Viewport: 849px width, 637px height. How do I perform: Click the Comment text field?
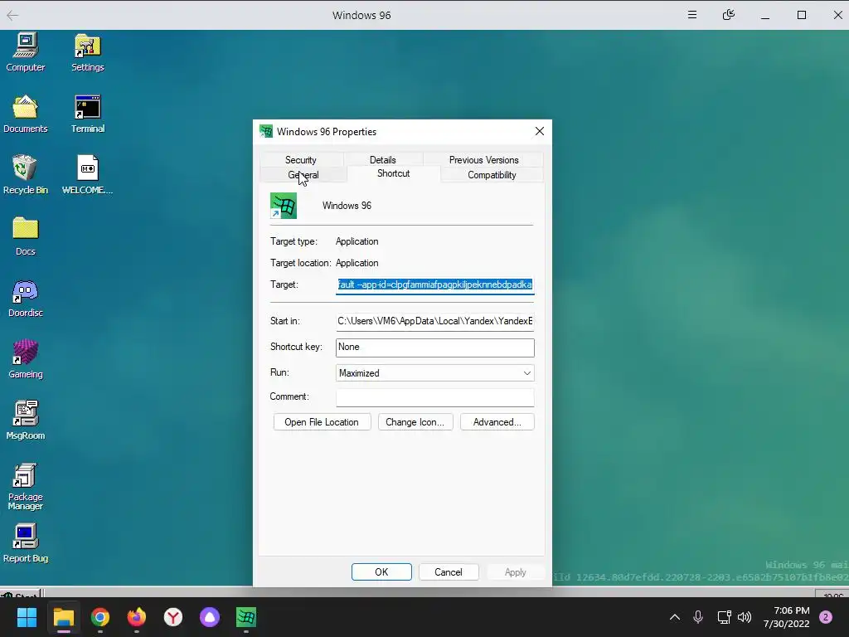(x=434, y=397)
